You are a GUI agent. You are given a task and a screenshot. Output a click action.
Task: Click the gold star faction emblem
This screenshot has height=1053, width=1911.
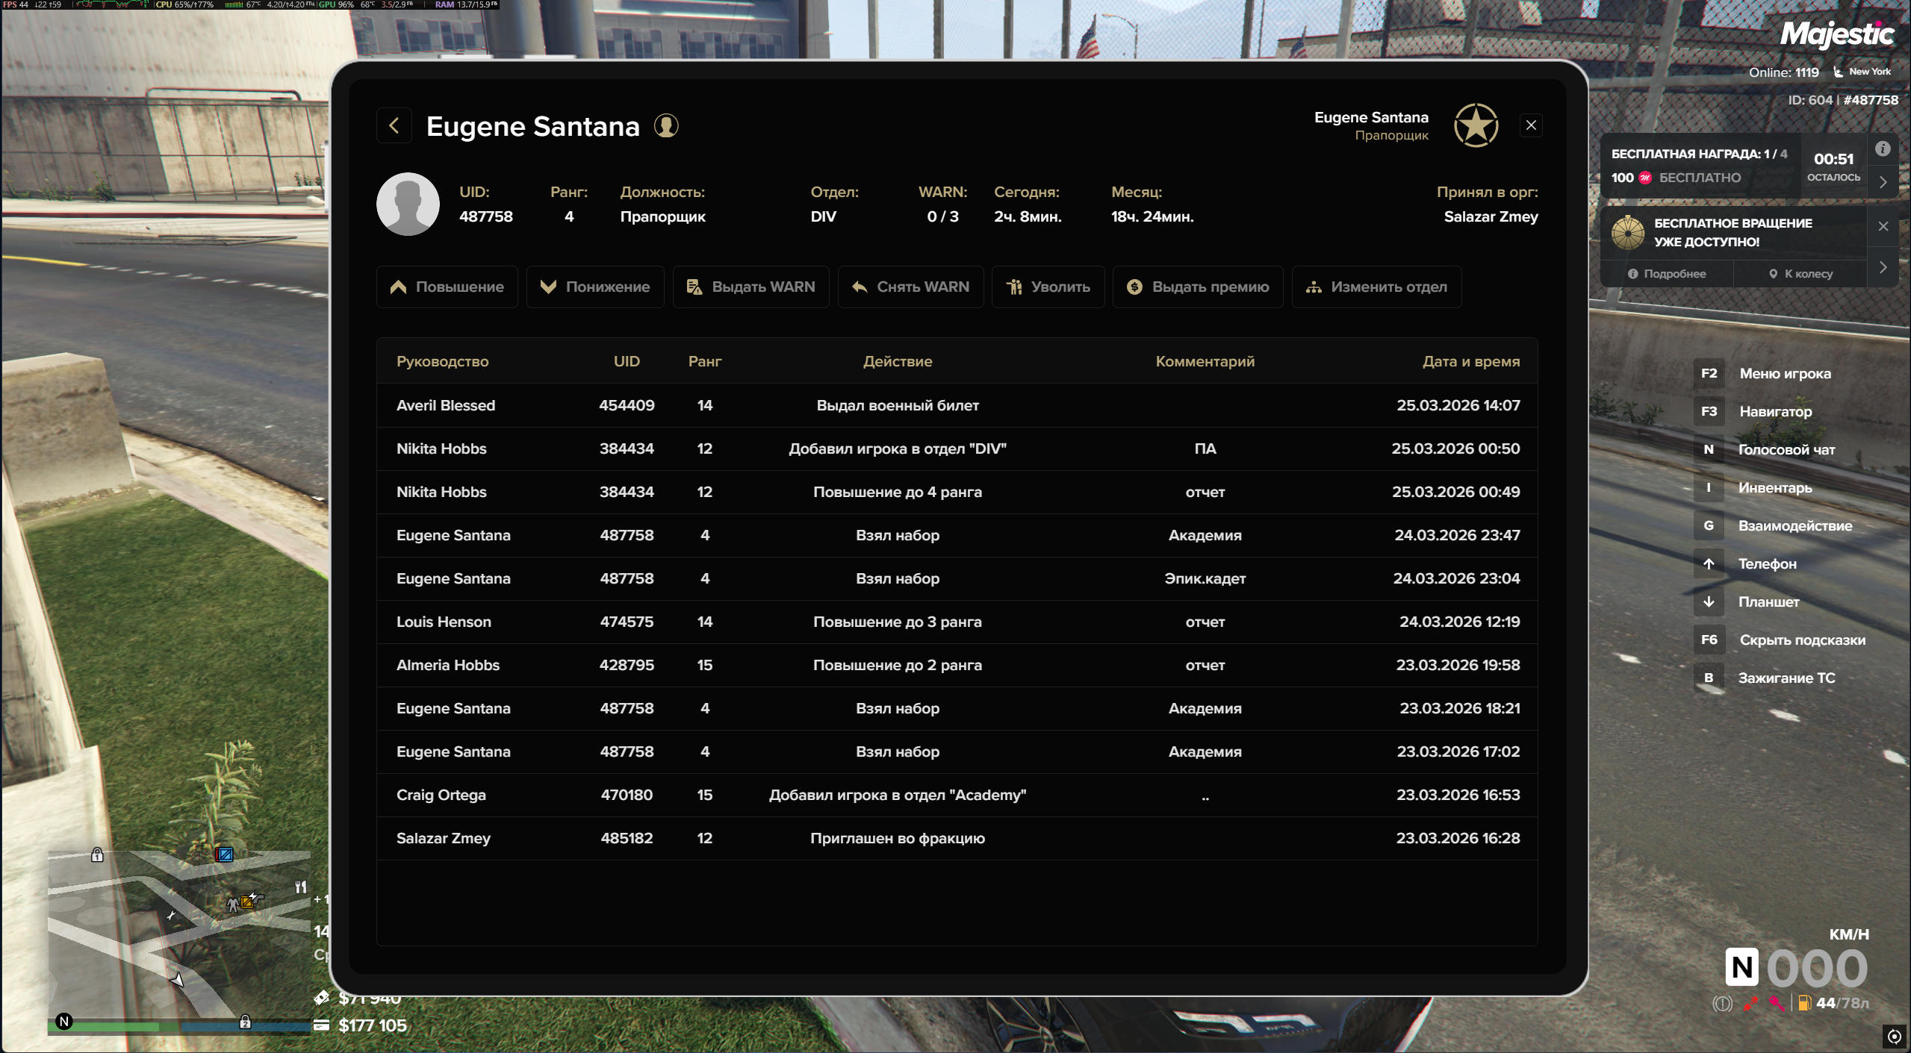tap(1476, 125)
